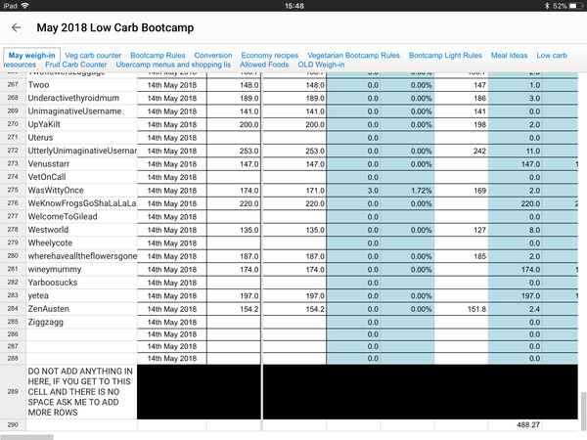This screenshot has height=440, width=587.
Task: Select the Conversion sheet tab
Action: coord(213,56)
